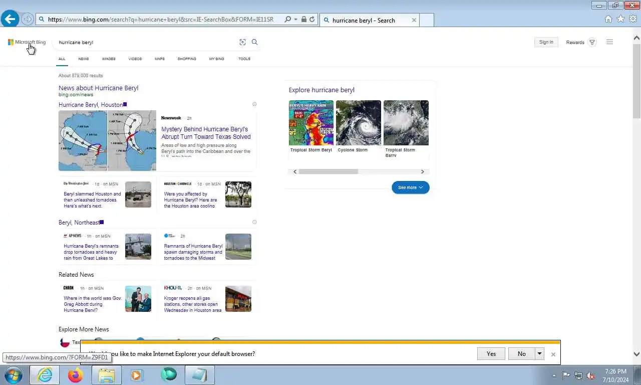Image resolution: width=641 pixels, height=385 pixels.
Task: Click the browser Forward arrow button
Action: pyautogui.click(x=28, y=20)
